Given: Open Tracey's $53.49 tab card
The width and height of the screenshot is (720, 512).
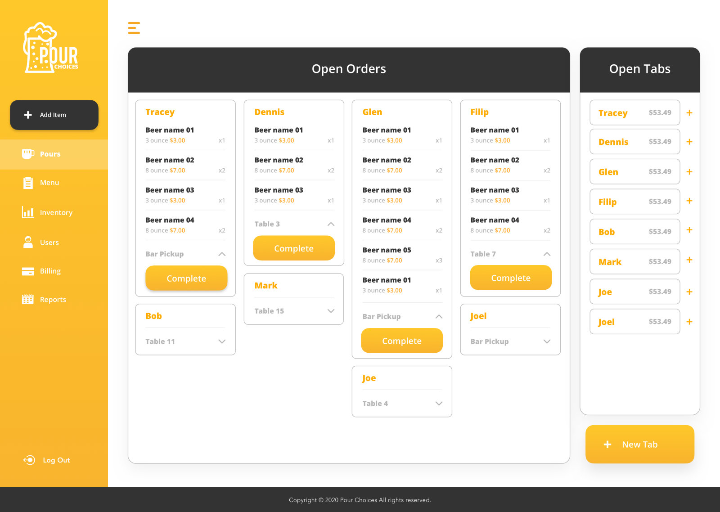Looking at the screenshot, I should pyautogui.click(x=634, y=113).
